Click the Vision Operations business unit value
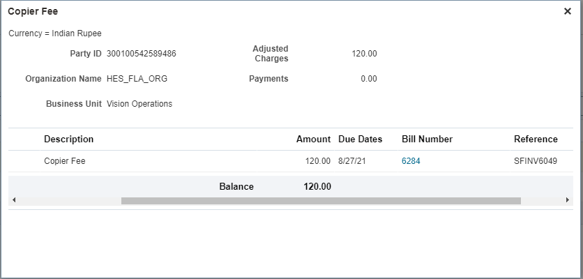The image size is (583, 279). pyautogui.click(x=139, y=104)
